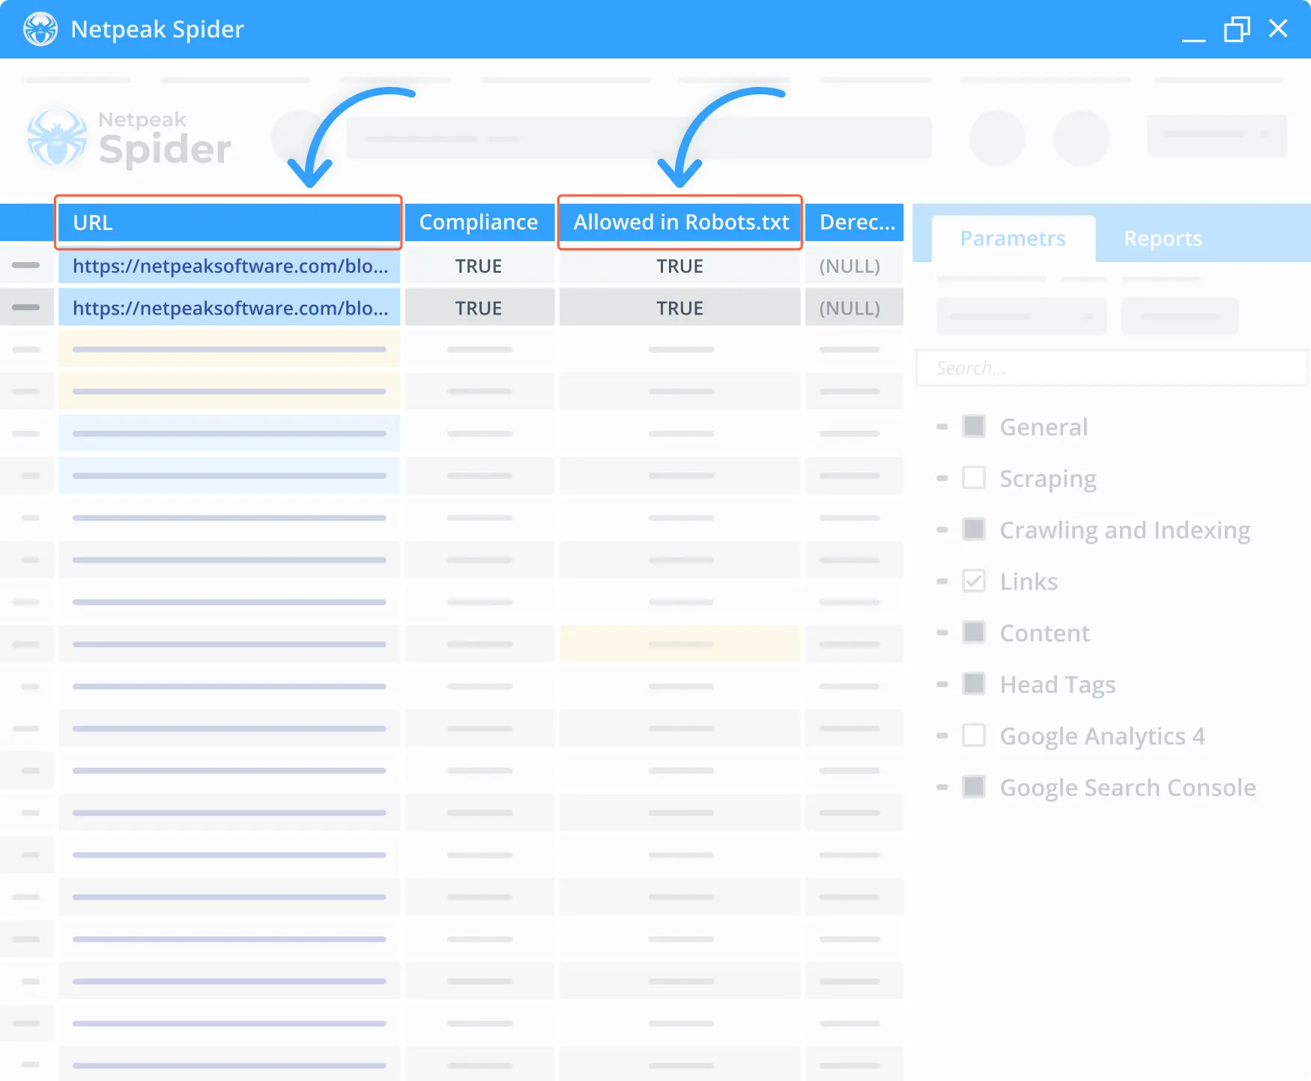
Task: Collapse the Content group
Action: click(x=942, y=633)
